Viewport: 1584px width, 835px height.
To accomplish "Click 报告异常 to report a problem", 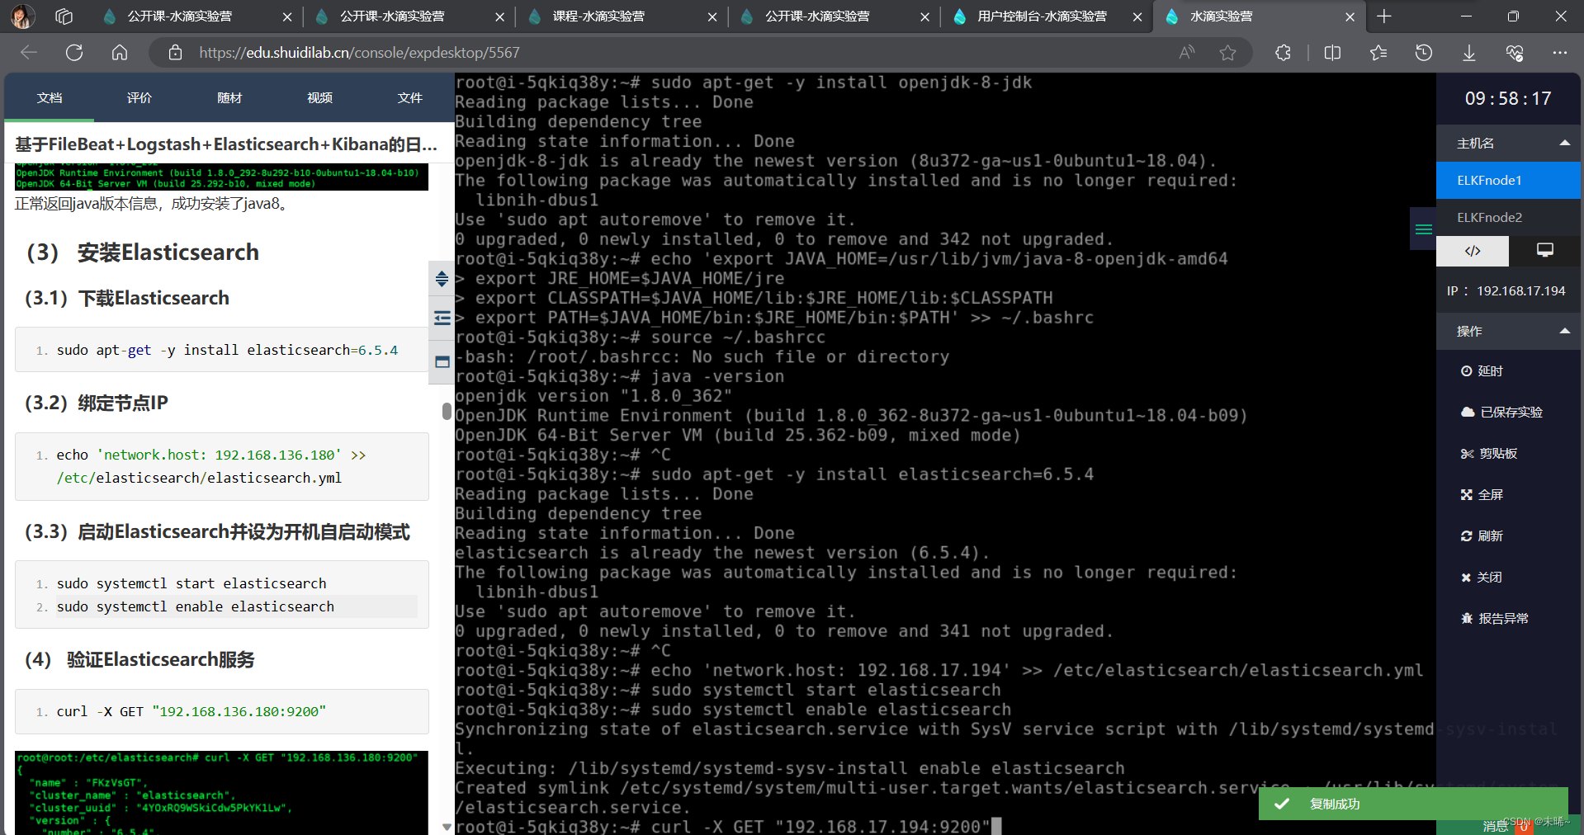I will pos(1495,619).
